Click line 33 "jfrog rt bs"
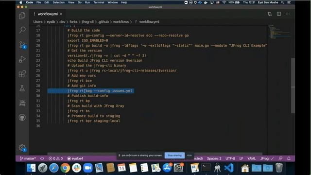 (x=79, y=111)
